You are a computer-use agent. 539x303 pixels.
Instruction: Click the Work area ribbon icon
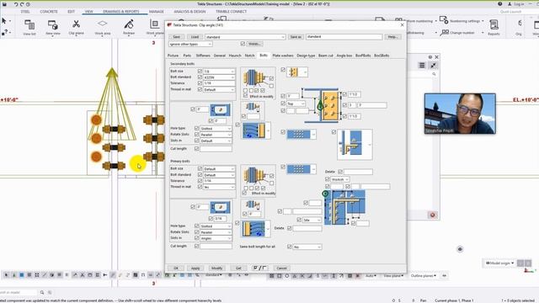click(x=103, y=28)
